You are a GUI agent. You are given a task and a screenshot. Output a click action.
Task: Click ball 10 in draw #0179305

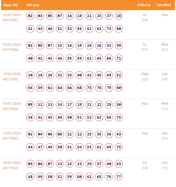coord(30,75)
